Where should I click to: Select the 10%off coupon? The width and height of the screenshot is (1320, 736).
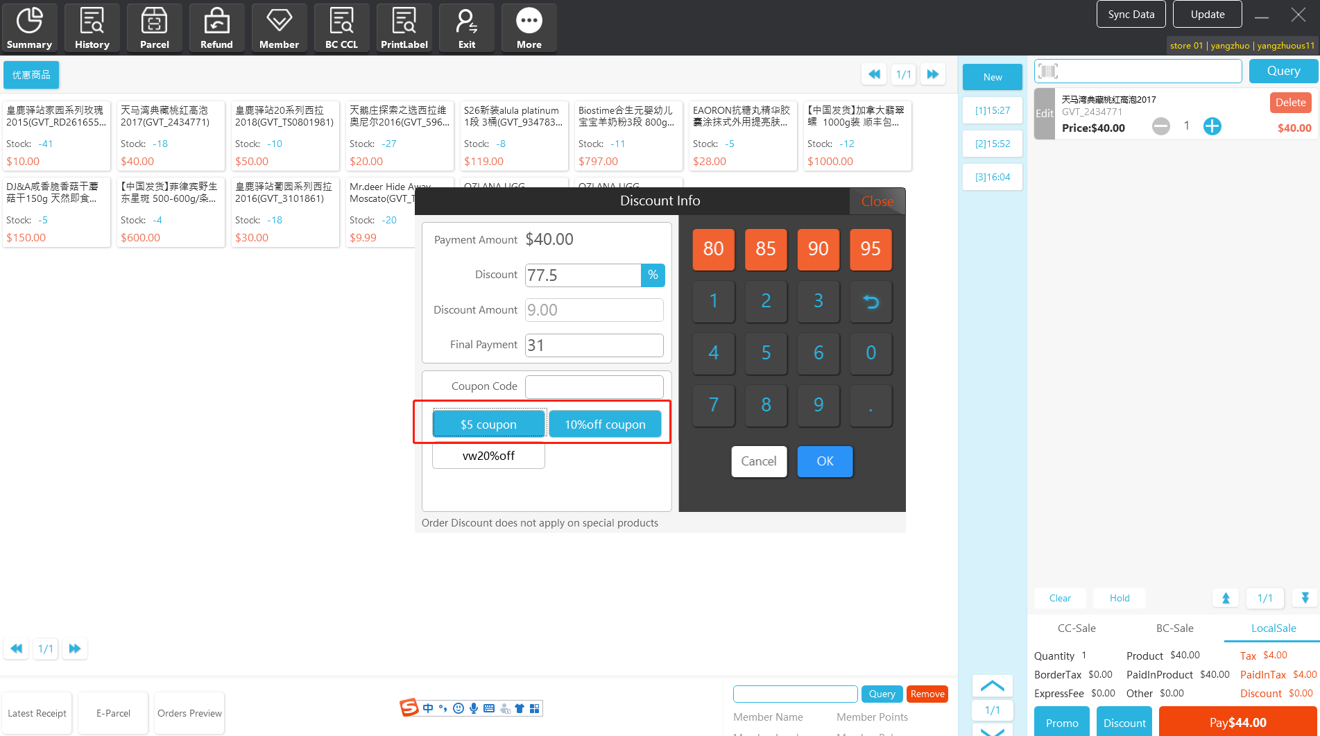605,424
